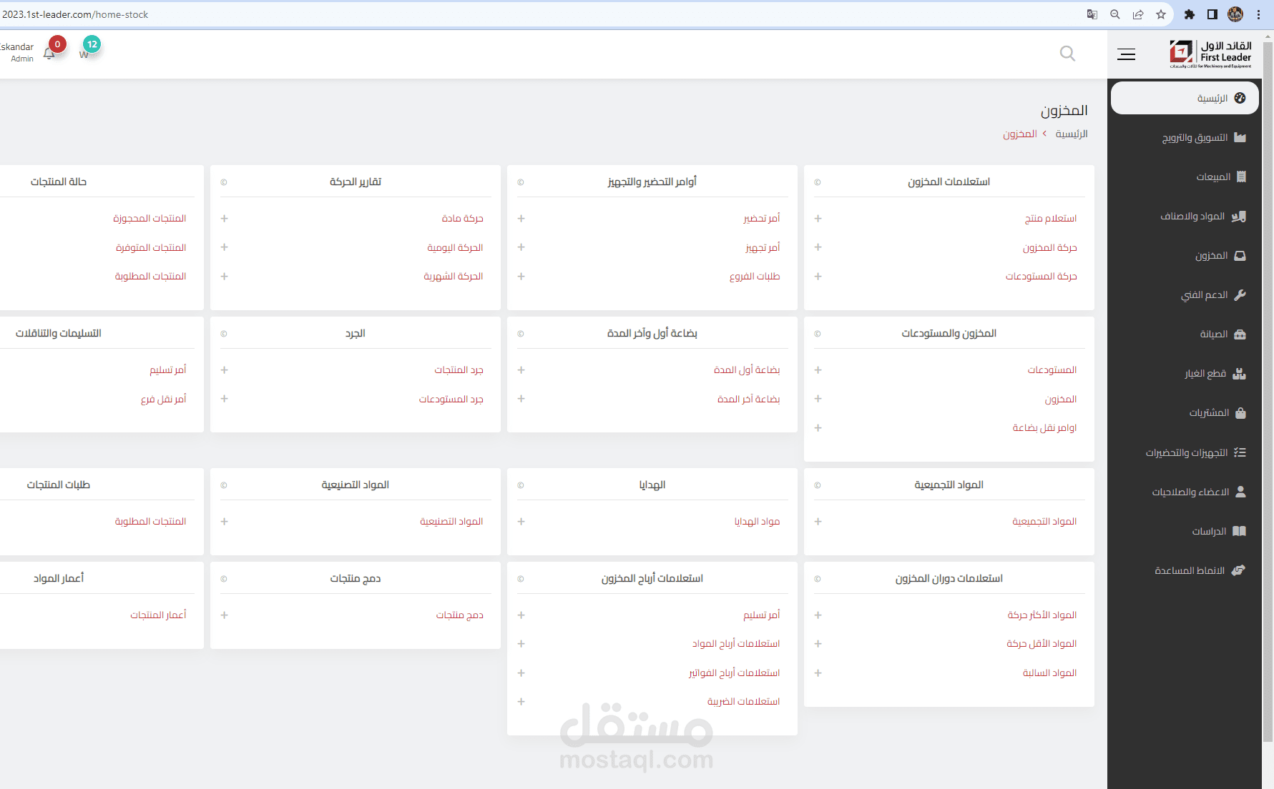Bookmark this page with star icon
Screen dimensions: 1274x789
(x=1161, y=14)
